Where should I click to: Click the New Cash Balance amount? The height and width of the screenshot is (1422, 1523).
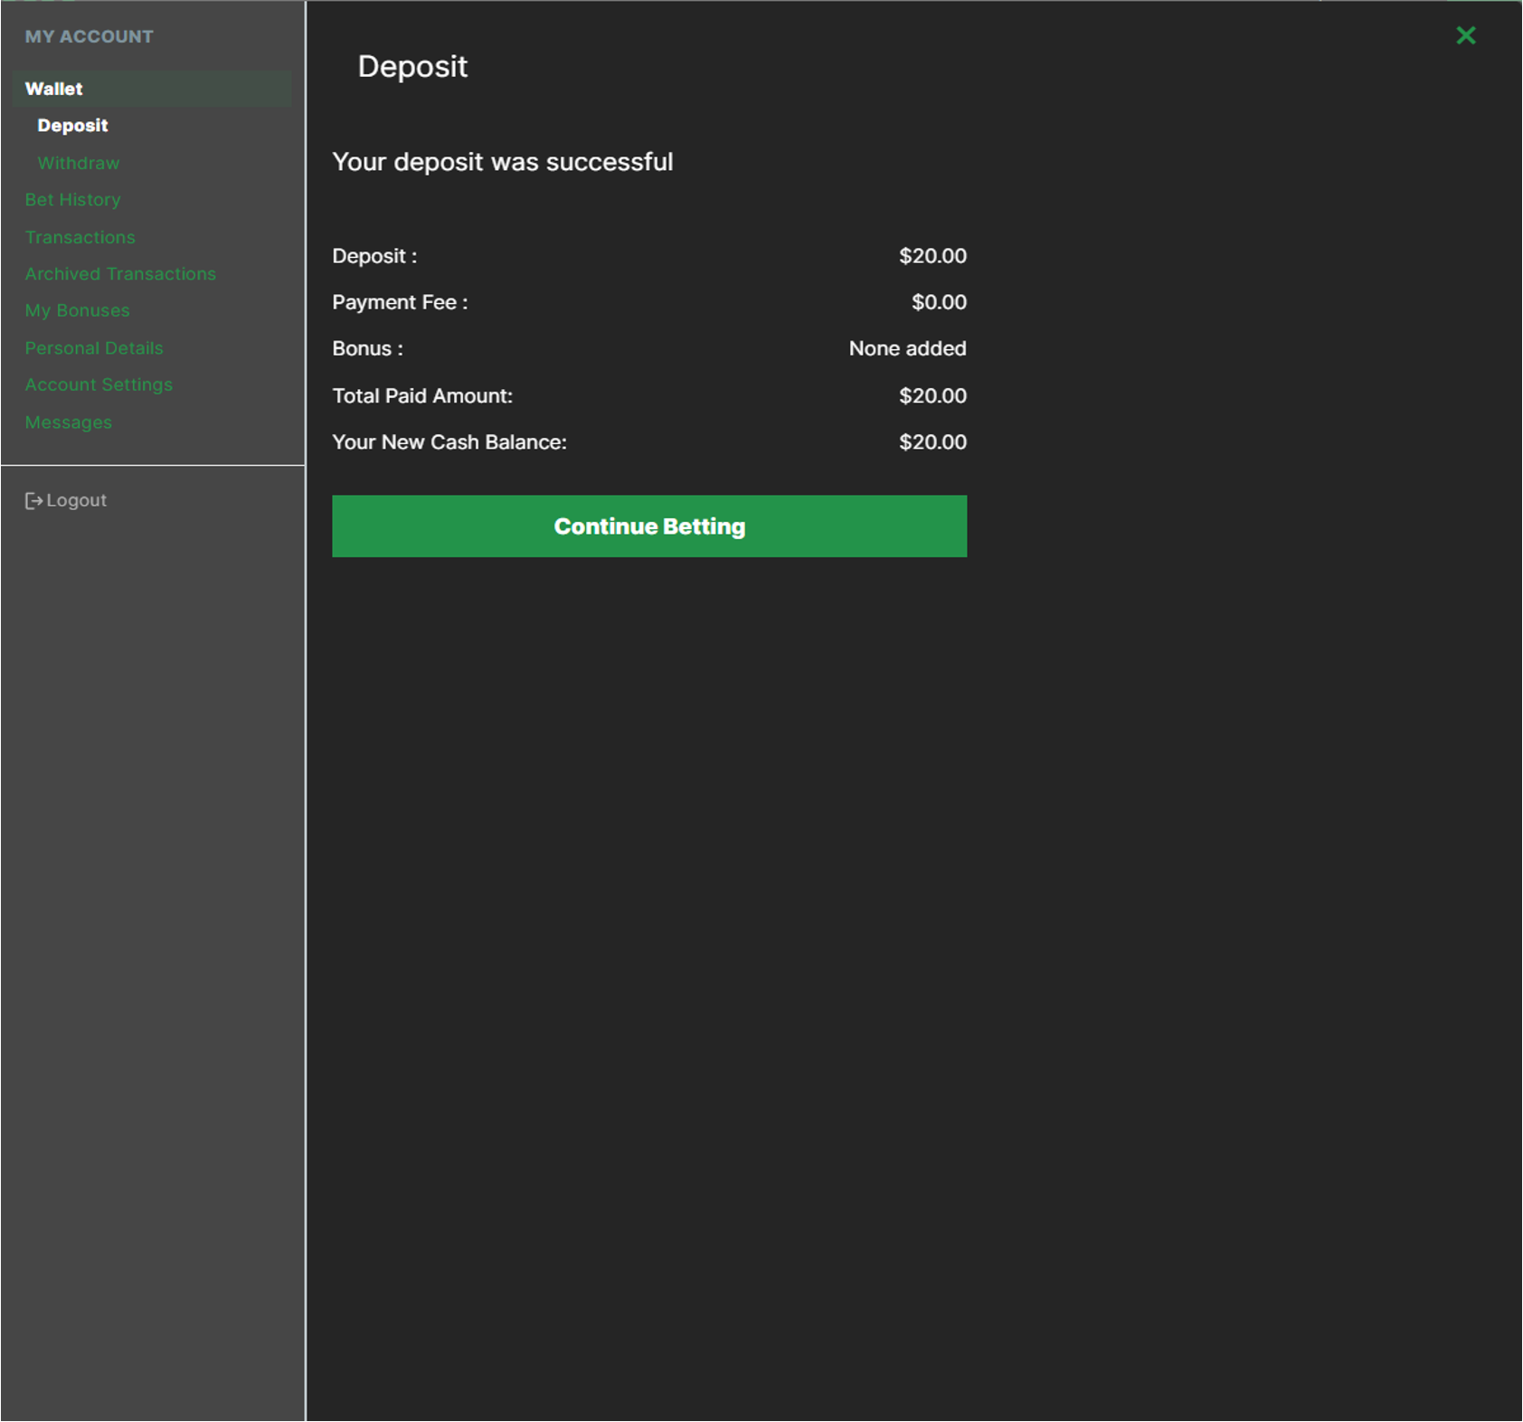pyautogui.click(x=932, y=442)
